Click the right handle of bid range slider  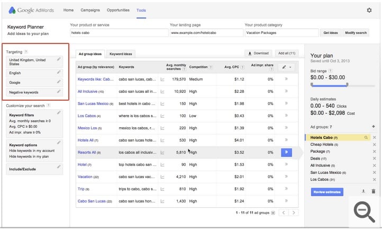347,85
